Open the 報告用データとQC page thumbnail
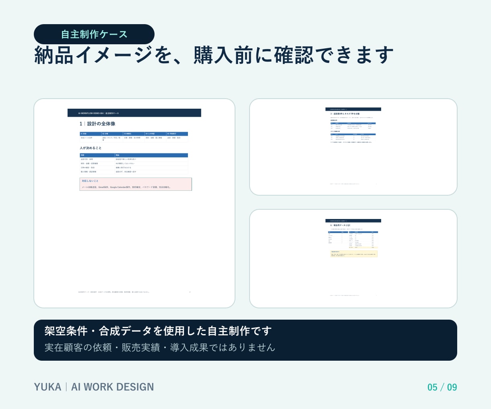This screenshot has height=409, width=491. pos(353,258)
